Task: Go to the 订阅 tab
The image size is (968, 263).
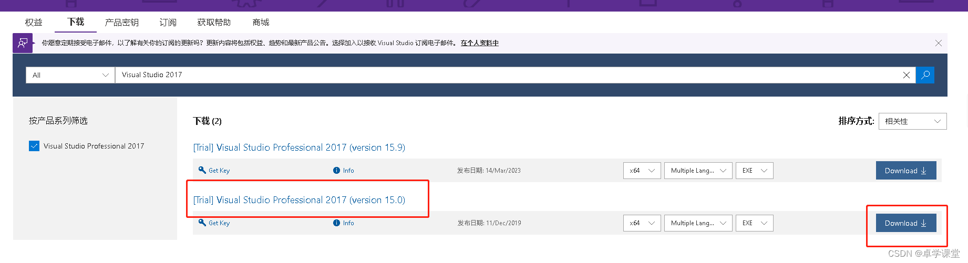Action: [168, 23]
